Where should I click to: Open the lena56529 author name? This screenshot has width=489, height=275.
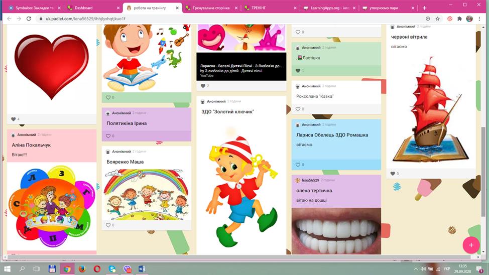pyautogui.click(x=310, y=180)
